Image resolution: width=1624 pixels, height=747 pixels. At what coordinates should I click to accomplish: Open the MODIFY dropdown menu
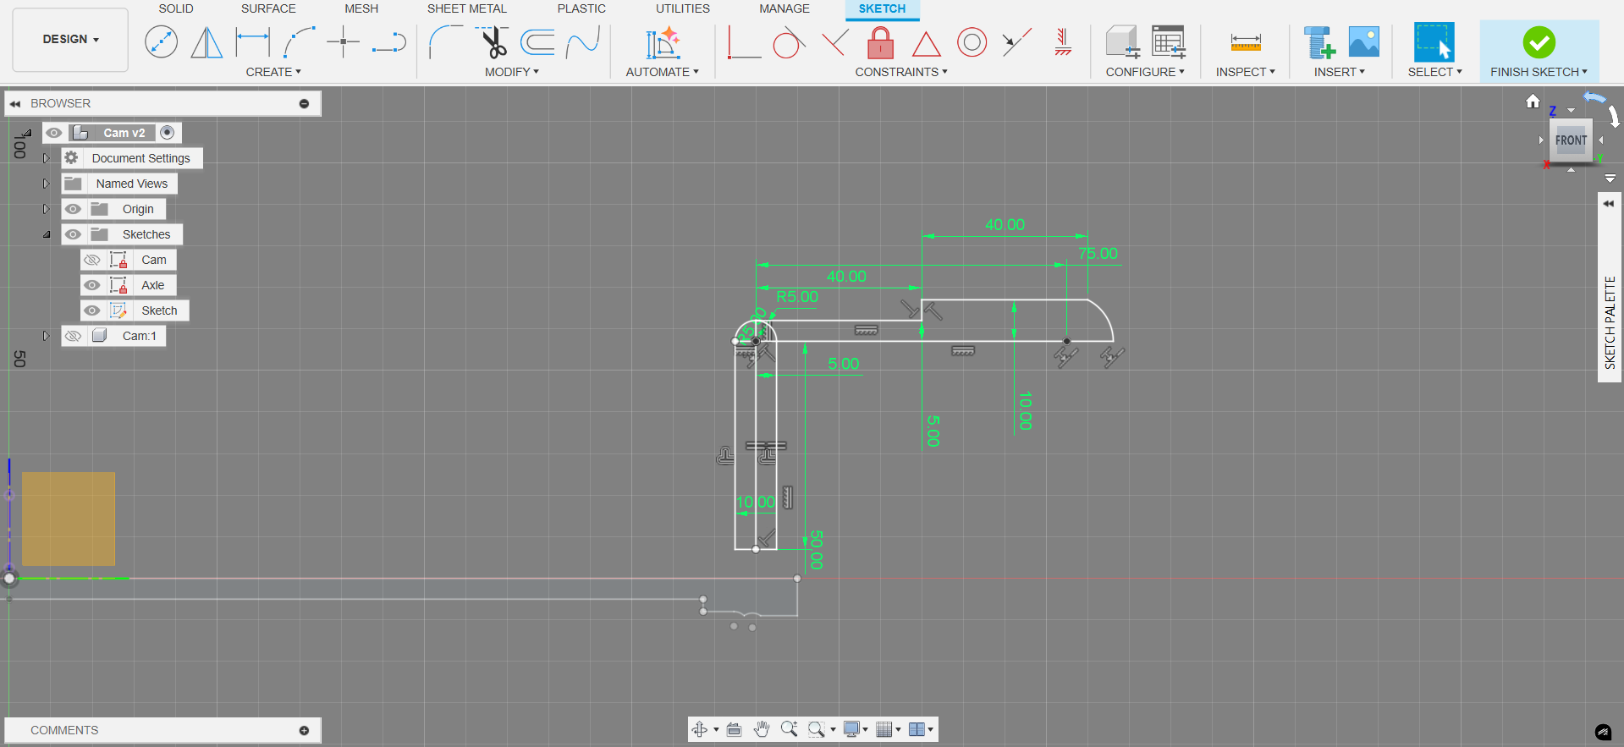pyautogui.click(x=512, y=72)
